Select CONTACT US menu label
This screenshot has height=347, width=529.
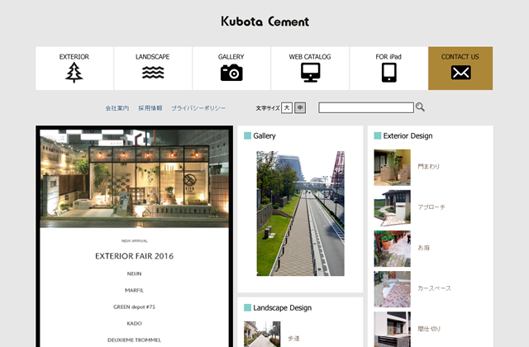pyautogui.click(x=460, y=57)
